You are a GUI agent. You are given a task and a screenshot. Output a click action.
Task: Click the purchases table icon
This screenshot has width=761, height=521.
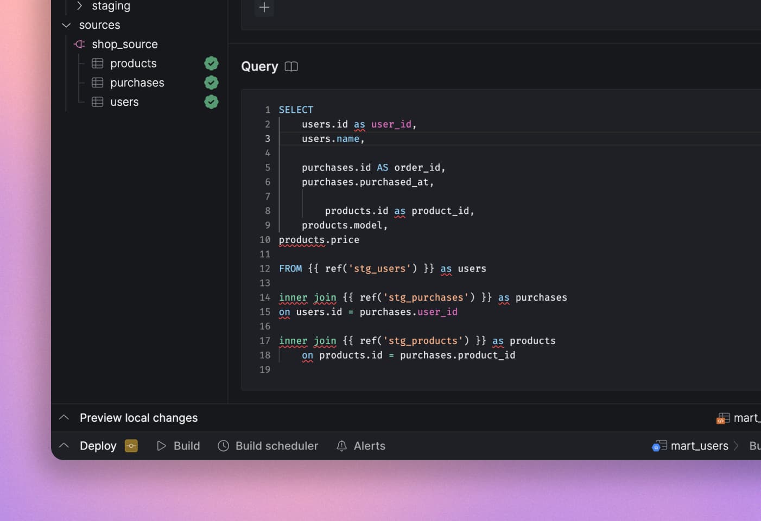pyautogui.click(x=98, y=82)
